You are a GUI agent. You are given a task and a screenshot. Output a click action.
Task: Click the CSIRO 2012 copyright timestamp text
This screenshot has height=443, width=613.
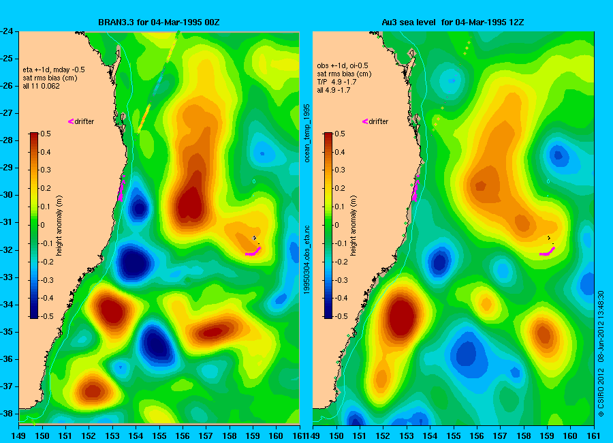[601, 354]
